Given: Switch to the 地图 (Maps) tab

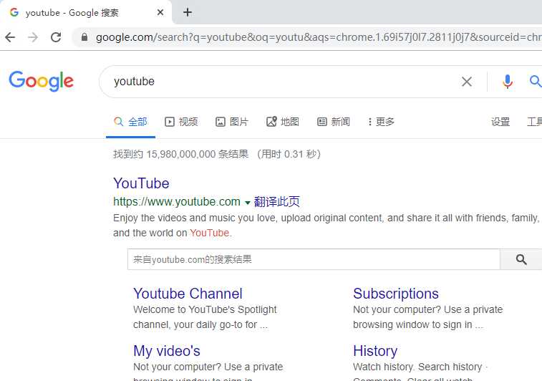Looking at the screenshot, I should click(283, 122).
